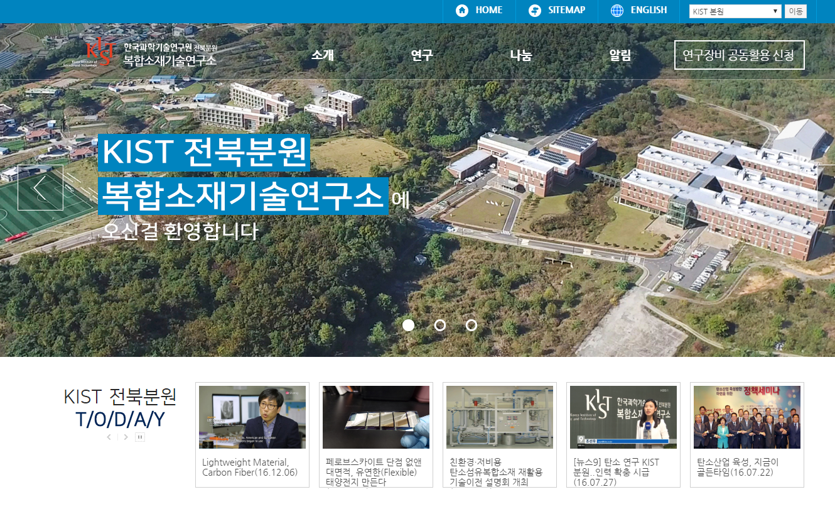This screenshot has height=509, width=835.
Task: Open the 나눔 navigation menu
Action: pos(520,55)
